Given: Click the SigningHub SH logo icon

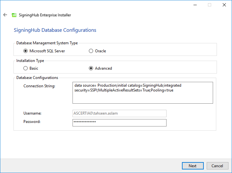Looking at the screenshot, I should click(14, 15).
